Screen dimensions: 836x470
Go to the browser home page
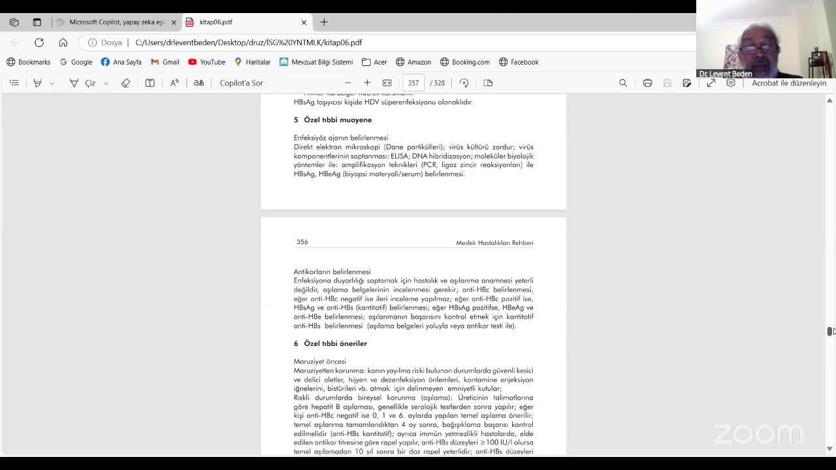pyautogui.click(x=63, y=42)
